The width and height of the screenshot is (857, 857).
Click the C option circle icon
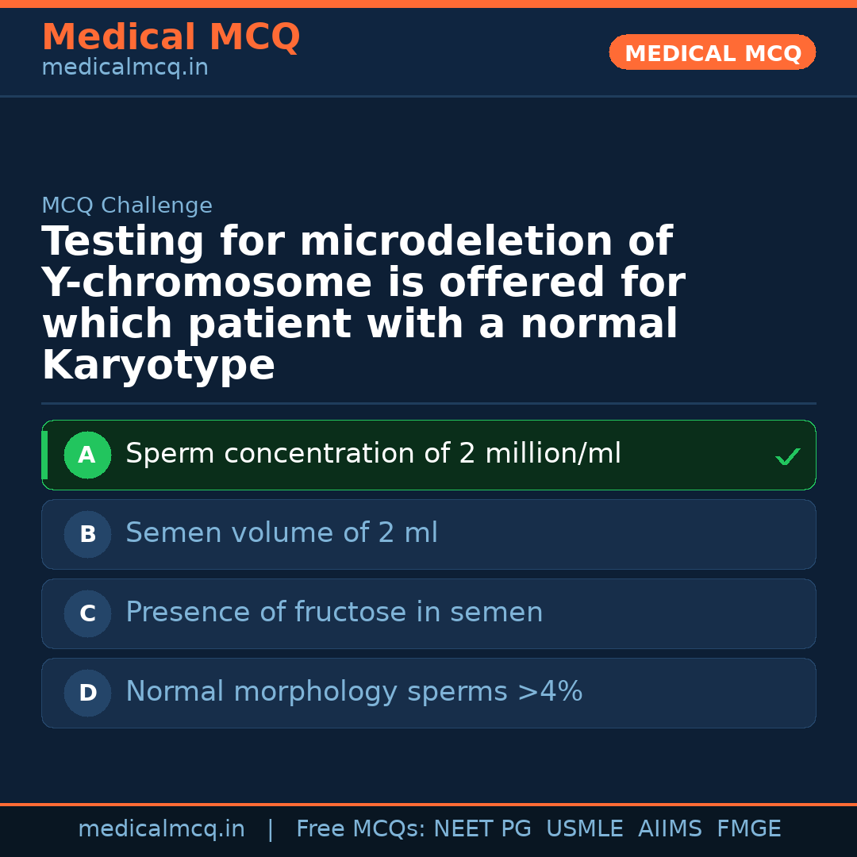pyautogui.click(x=87, y=614)
